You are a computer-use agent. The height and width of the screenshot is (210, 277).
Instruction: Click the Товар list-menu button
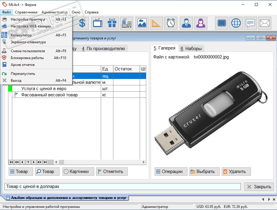[21, 172]
